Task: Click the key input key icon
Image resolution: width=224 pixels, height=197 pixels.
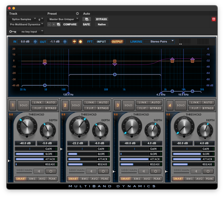Action: point(12,32)
